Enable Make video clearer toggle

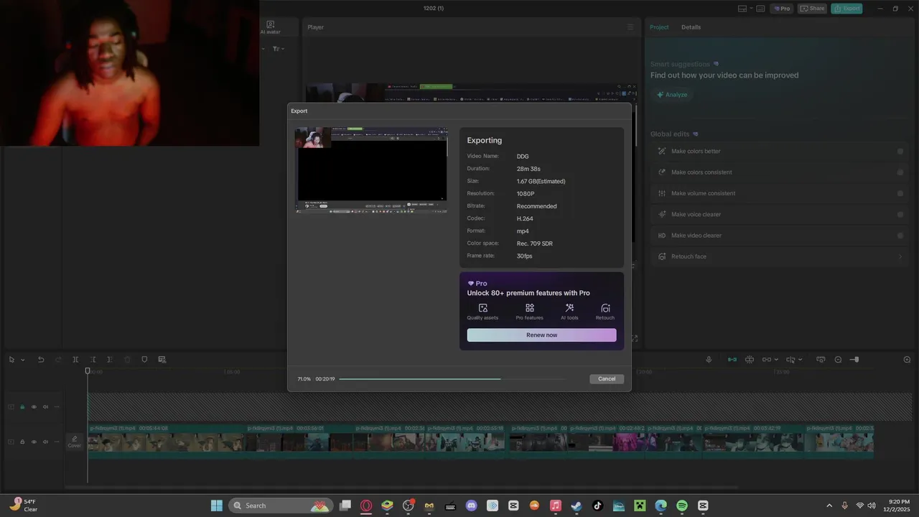tap(900, 236)
